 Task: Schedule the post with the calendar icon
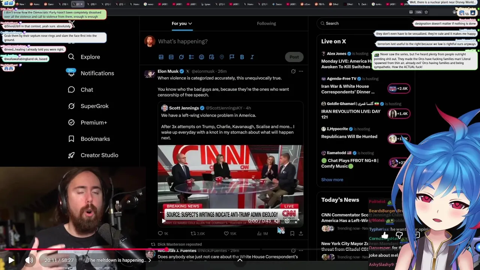211,57
